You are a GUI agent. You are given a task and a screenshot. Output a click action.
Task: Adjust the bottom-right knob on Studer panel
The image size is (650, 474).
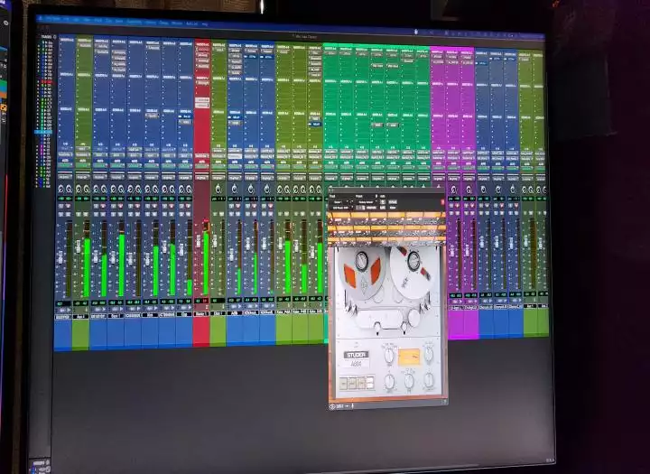pyautogui.click(x=429, y=378)
